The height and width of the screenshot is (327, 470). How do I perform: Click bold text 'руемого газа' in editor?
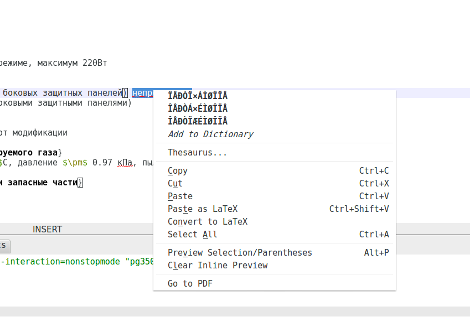[29, 152]
